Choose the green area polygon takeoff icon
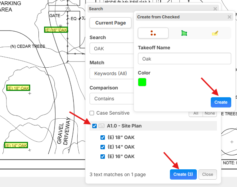Viewport: 237px width, 187px height. point(184,33)
